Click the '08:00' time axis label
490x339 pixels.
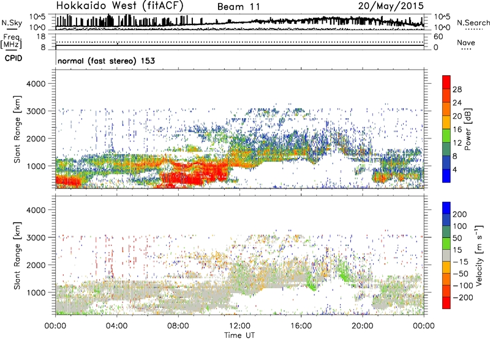pyautogui.click(x=178, y=326)
